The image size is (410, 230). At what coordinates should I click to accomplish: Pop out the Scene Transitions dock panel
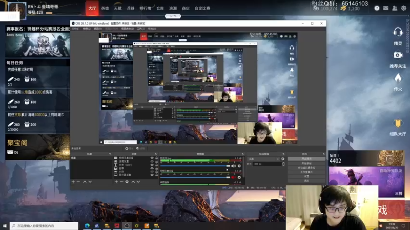(283, 154)
